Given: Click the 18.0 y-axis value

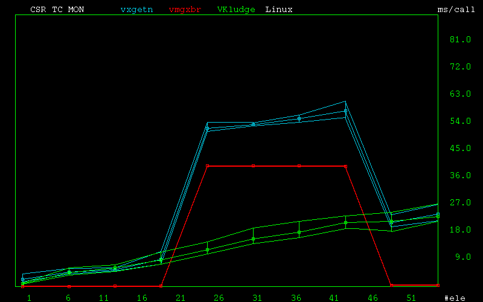Looking at the screenshot, I should pos(460,230).
